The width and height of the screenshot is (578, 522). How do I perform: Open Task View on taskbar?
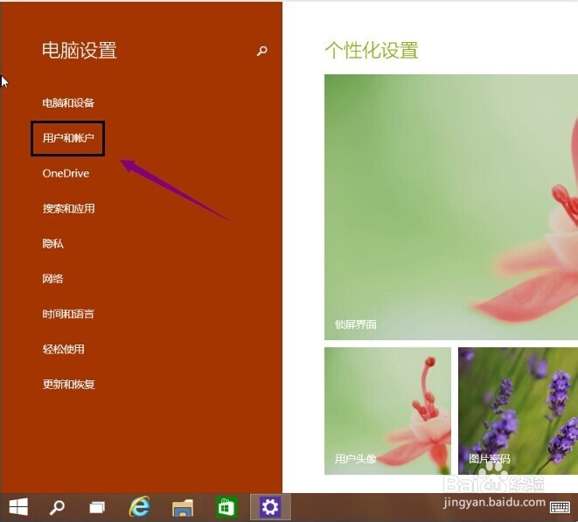tap(97, 508)
